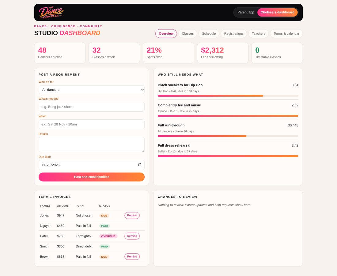Click the OVERDUE status badge
The width and height of the screenshot is (337, 276).
tap(108, 236)
